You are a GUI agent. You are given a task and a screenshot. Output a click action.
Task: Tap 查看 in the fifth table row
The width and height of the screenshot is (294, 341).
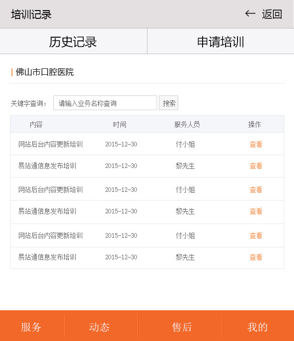tap(256, 235)
